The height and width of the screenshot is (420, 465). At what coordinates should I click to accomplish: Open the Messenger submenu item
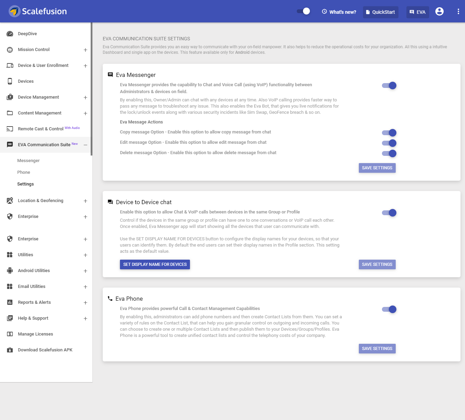(x=28, y=161)
